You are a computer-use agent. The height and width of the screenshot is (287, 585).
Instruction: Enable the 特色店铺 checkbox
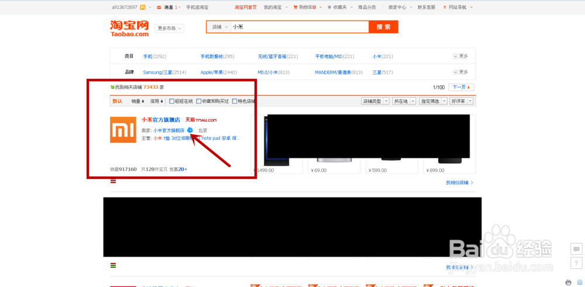[235, 101]
